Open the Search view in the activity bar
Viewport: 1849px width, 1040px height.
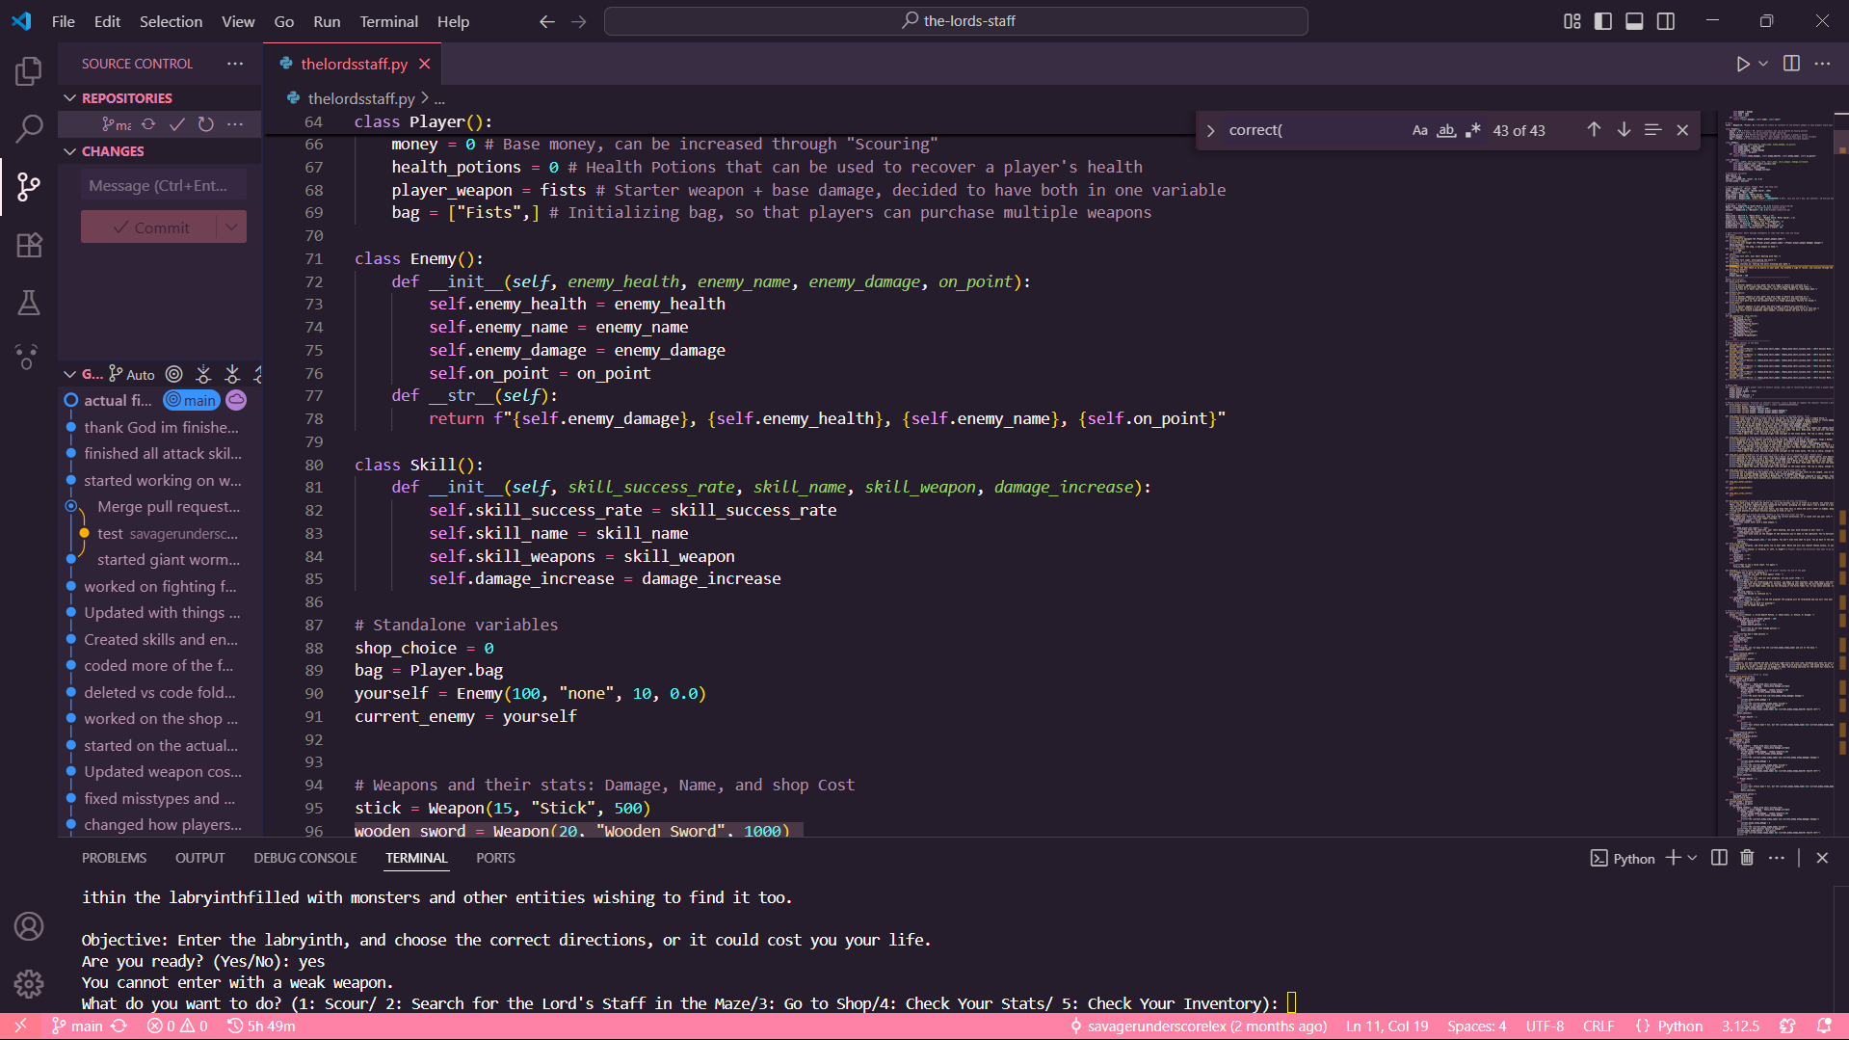29,128
